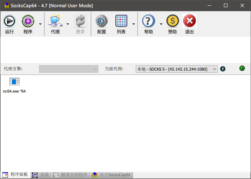Open the 代理引擎 proxy engine combo box

click(x=69, y=69)
